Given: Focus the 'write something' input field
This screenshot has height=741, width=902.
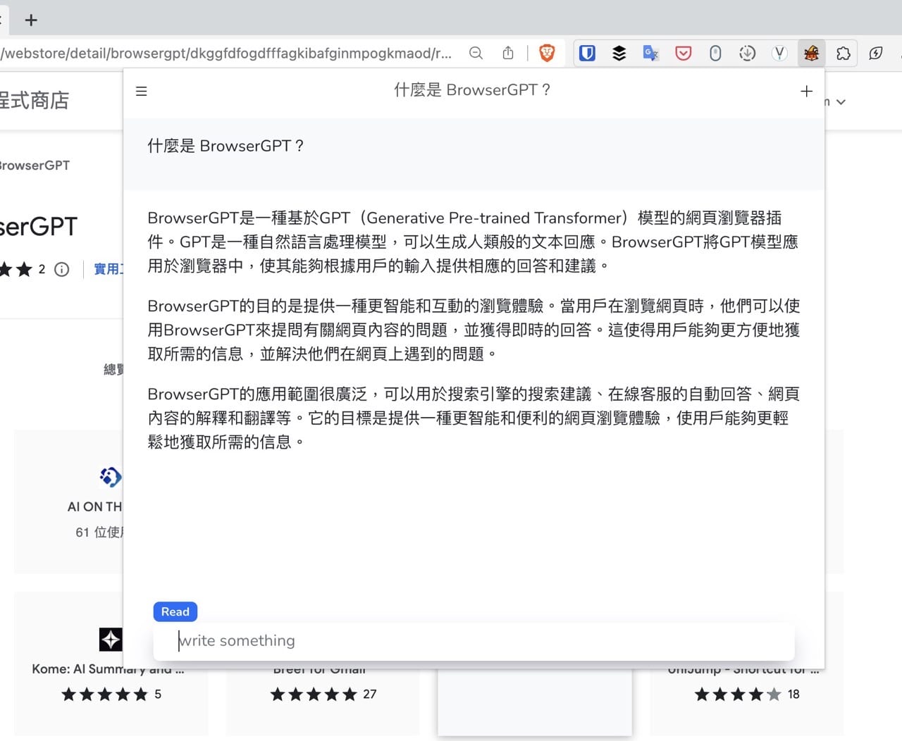Looking at the screenshot, I should 474,641.
